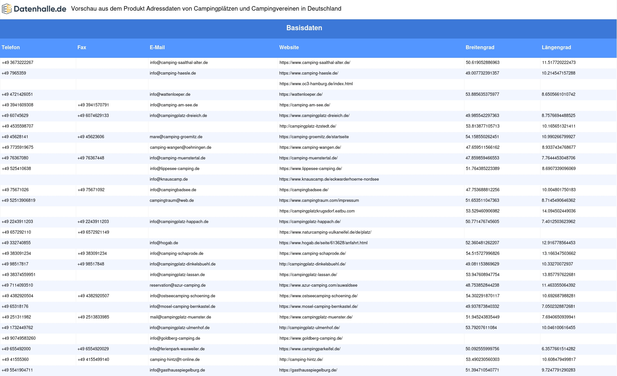
Task: Open https://www.camping-haesle.de/ website cell
Action: pos(309,73)
